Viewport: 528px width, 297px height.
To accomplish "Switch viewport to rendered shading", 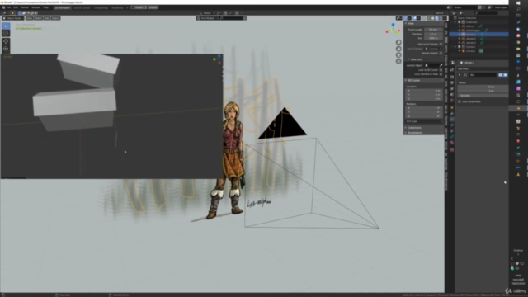I will point(441,18).
